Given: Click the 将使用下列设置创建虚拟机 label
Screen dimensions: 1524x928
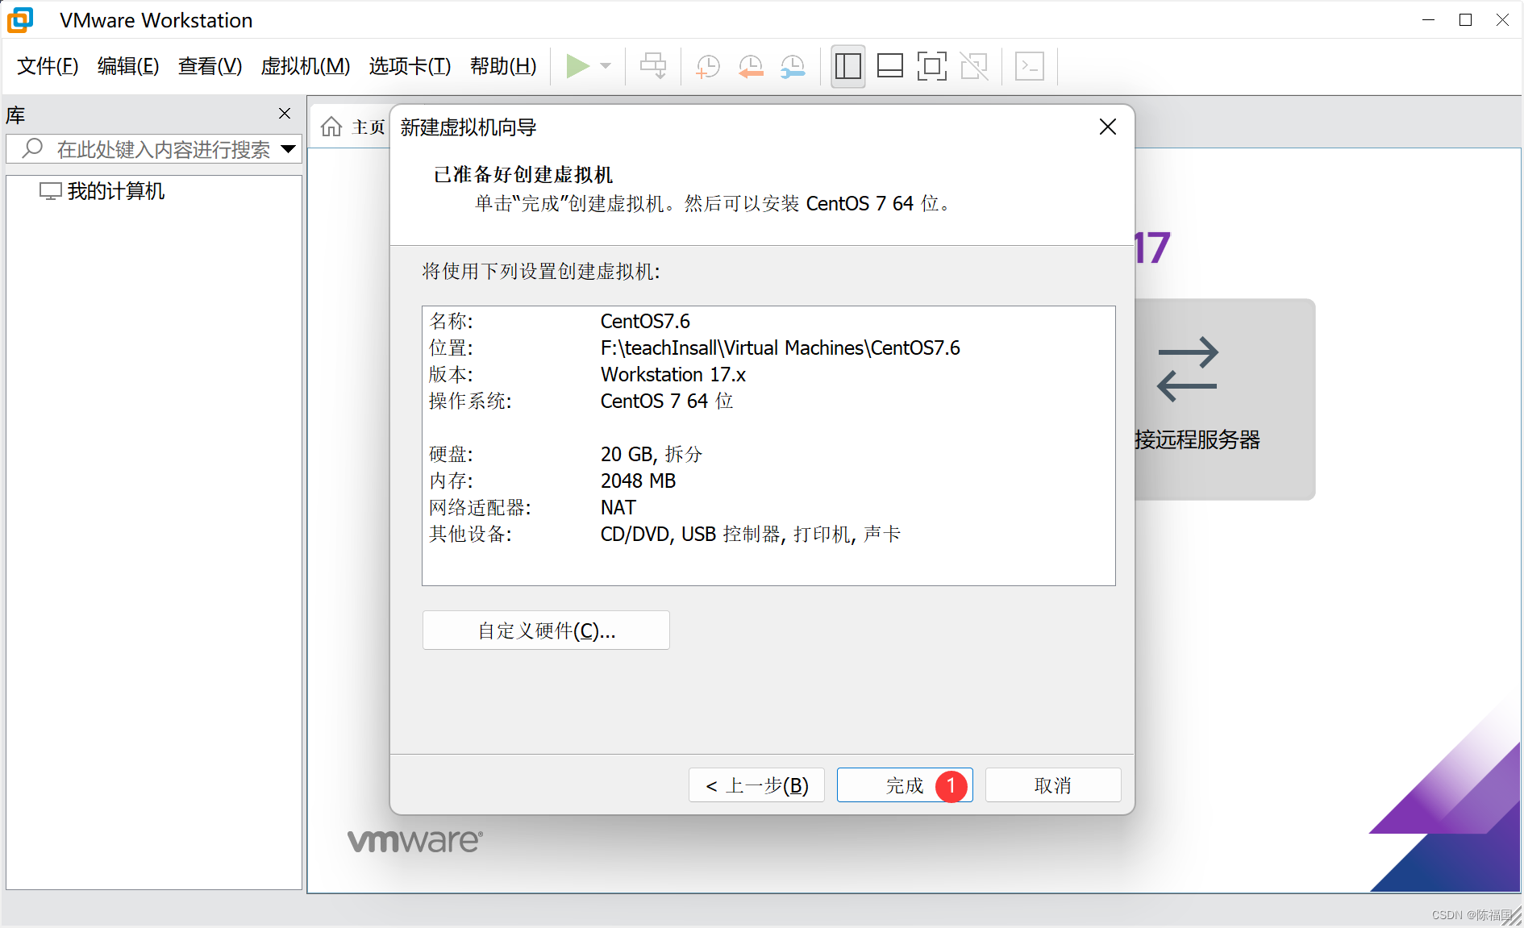Looking at the screenshot, I should [x=541, y=271].
